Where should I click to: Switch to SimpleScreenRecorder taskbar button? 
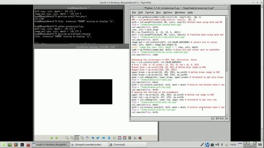(89, 145)
